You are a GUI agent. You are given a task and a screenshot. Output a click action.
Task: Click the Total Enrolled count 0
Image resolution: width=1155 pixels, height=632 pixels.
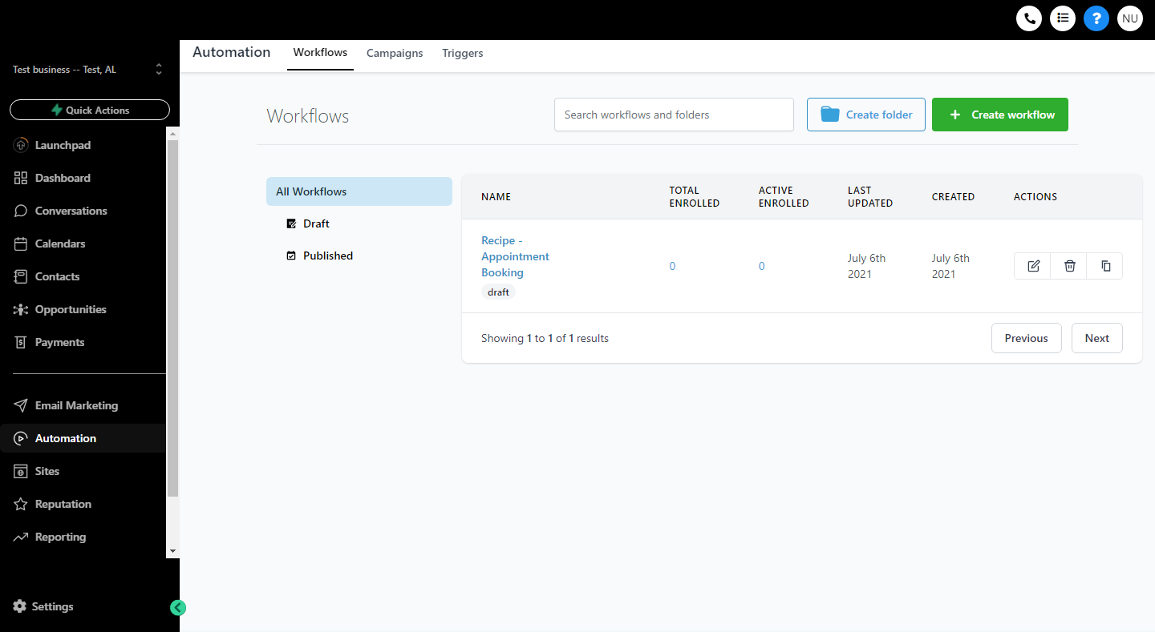672,266
